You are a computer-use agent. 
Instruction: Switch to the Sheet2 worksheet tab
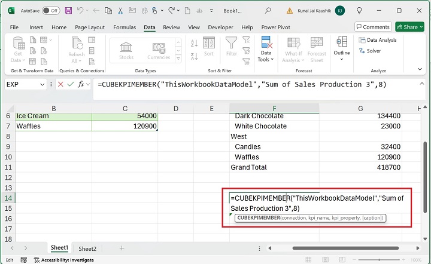tap(87, 248)
